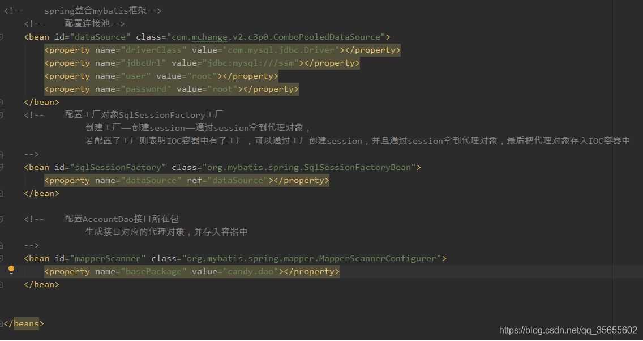Image resolution: width=643 pixels, height=341 pixels.
Task: Click the spring整合mybatis框架 comment line
Action: (83, 11)
